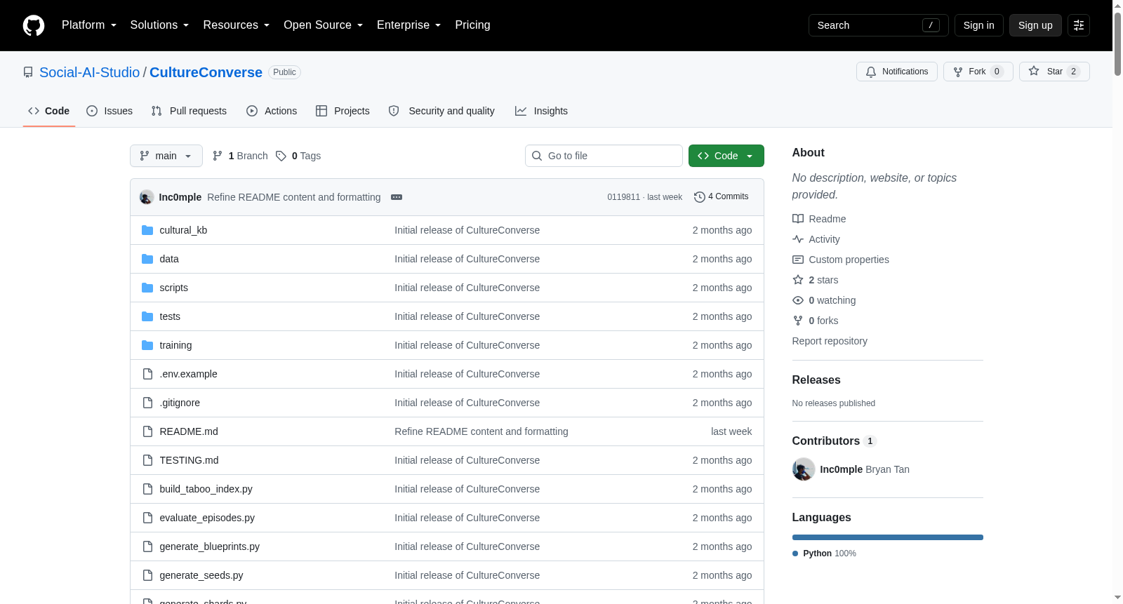This screenshot has height=604, width=1123.
Task: Click the .env.example file icon
Action: coord(147,374)
